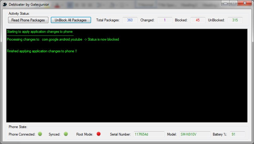Click the Phone Connected green indicator
Screen dimensions: 254x144
coord(40,134)
